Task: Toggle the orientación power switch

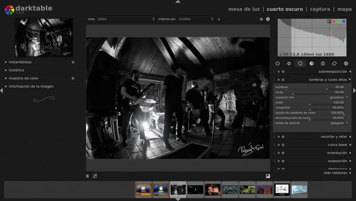Action: [274, 153]
